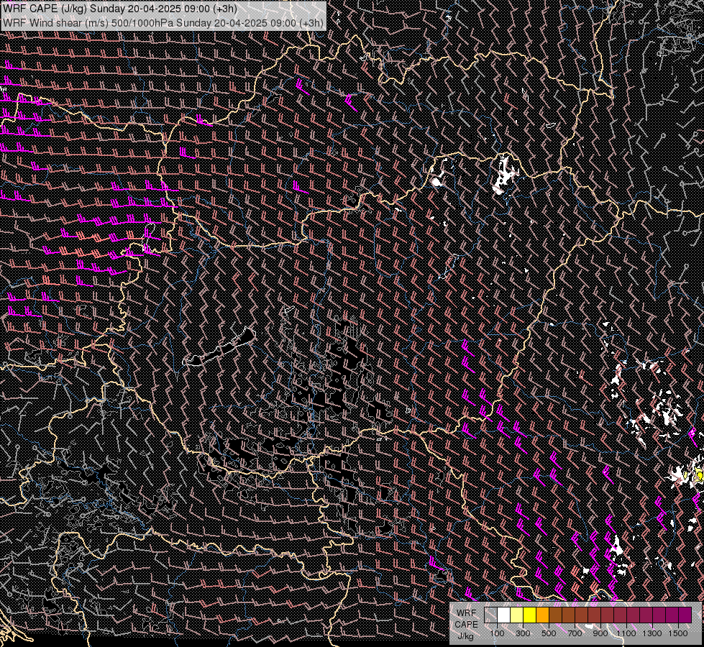Click the orange legend swatch
704x647 pixels.
[x=543, y=615]
